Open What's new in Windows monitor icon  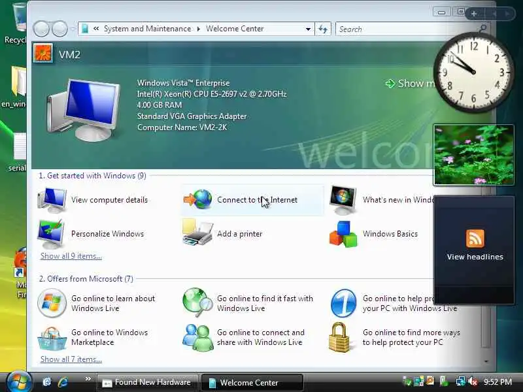(x=343, y=200)
